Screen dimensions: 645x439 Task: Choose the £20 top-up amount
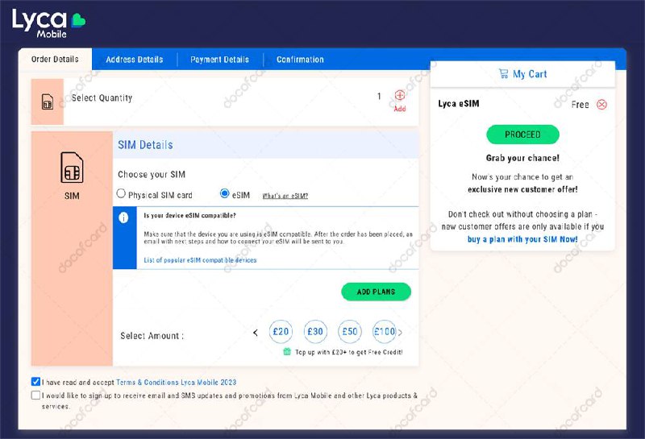pos(281,331)
